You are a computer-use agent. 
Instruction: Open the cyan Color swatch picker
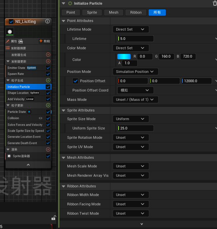pos(124,57)
